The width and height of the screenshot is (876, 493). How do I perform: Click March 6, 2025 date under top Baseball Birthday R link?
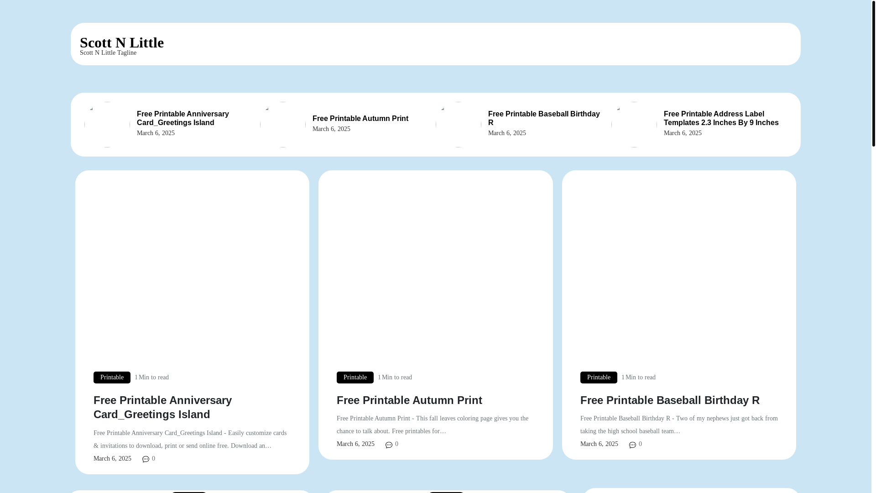click(x=507, y=133)
